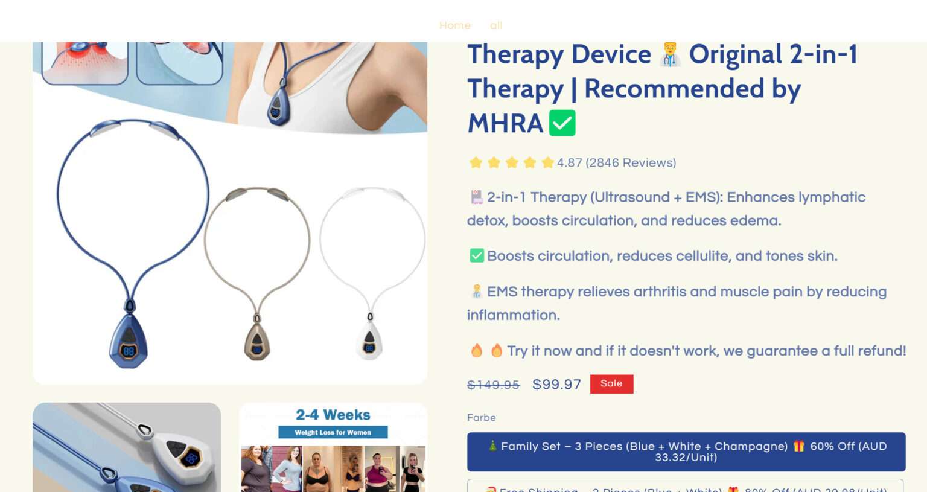Click the doctor emoji in product title
927x492 pixels.
click(670, 54)
